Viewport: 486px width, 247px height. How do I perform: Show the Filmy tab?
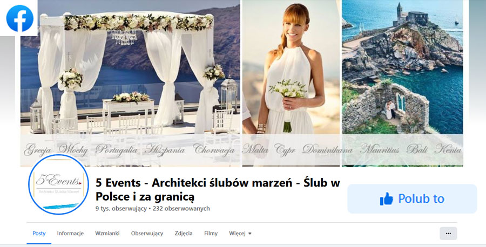211,234
